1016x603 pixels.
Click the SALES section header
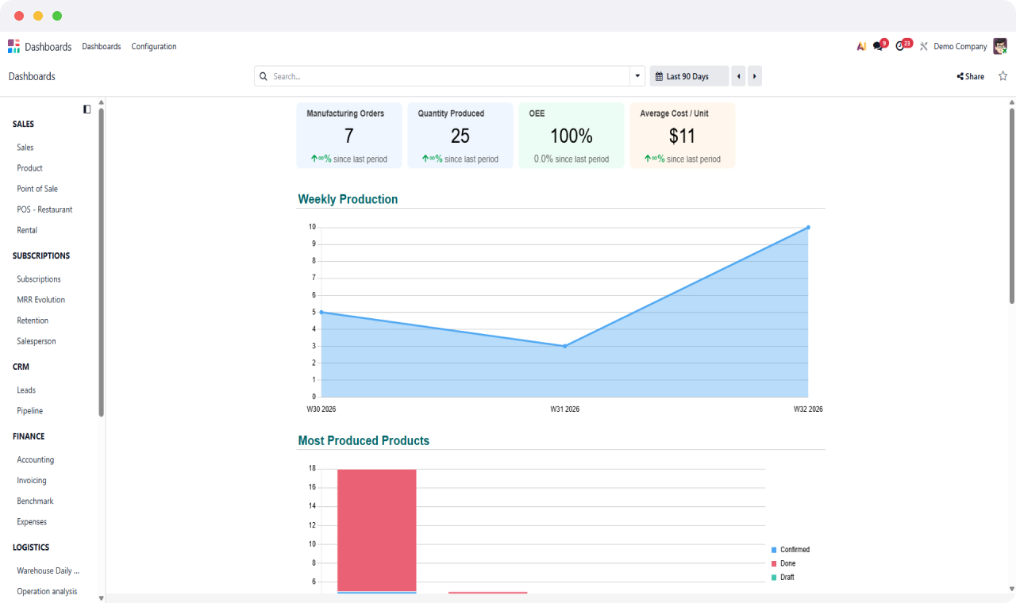(23, 124)
